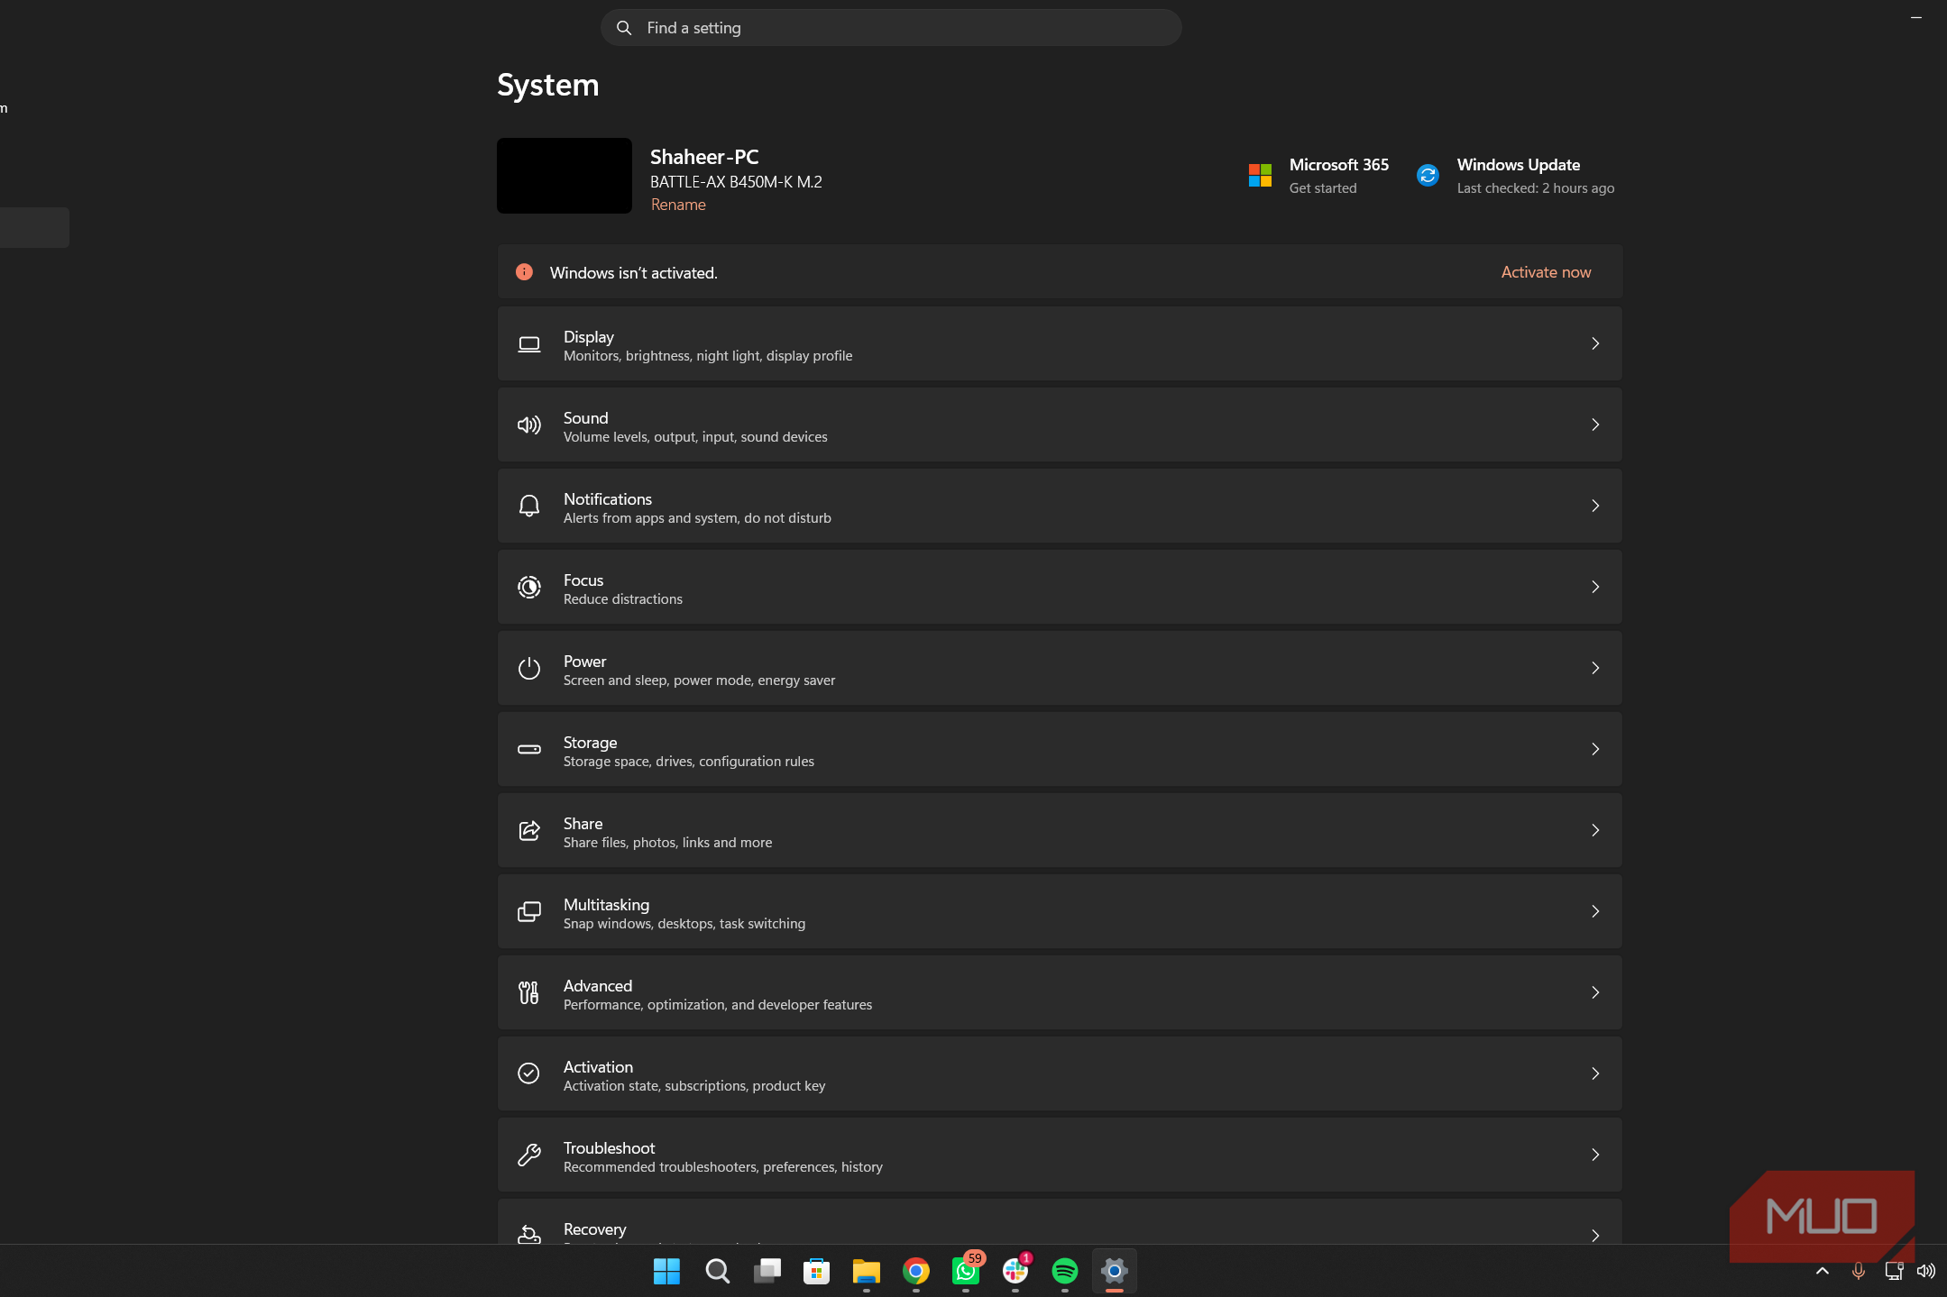
Task: Click the Sound speaker icon
Action: point(529,425)
